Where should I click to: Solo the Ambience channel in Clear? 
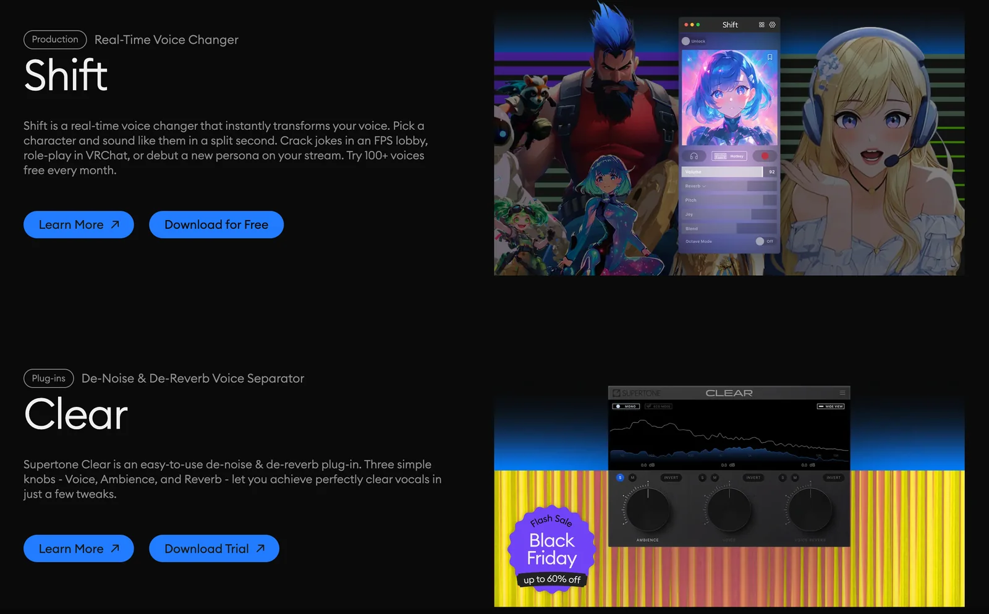[x=620, y=477]
